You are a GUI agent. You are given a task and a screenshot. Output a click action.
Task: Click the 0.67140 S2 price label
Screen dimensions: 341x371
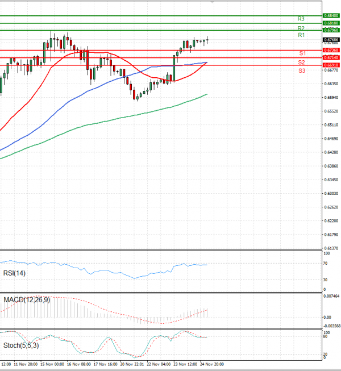tap(331, 57)
